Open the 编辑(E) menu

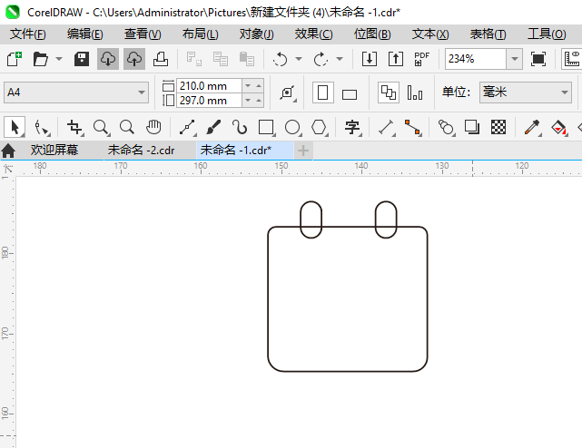tap(85, 34)
